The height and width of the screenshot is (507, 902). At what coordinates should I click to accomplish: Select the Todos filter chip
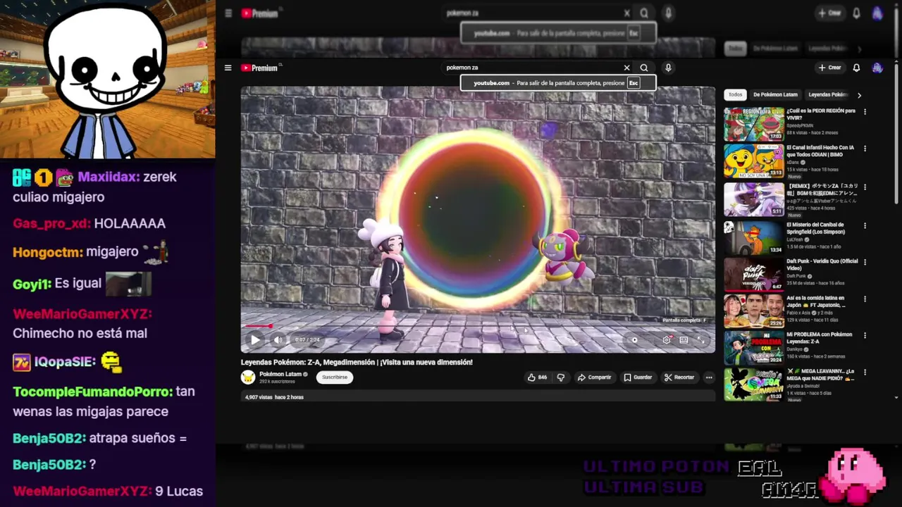[735, 94]
